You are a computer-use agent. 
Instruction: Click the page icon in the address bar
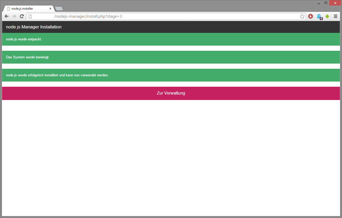30,16
